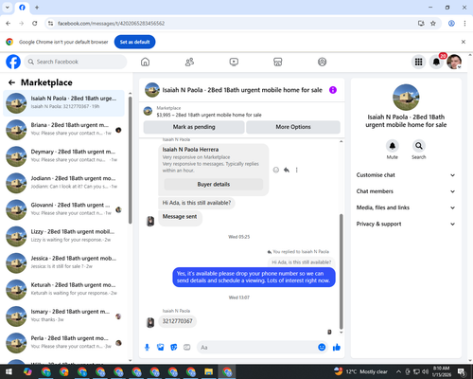Click the $3,995 mobile home listing link
Screen dimensions: 473x379
tap(209, 115)
